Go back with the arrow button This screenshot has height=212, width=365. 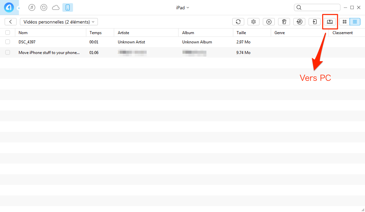click(x=11, y=22)
